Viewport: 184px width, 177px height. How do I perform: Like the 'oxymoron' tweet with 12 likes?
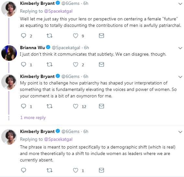point(76,106)
